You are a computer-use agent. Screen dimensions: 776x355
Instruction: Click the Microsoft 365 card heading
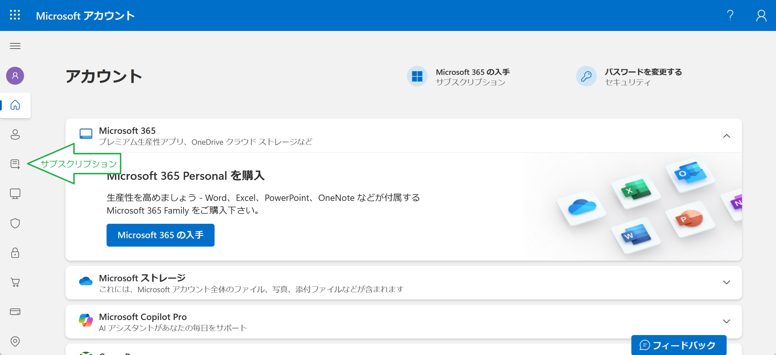[x=127, y=131]
